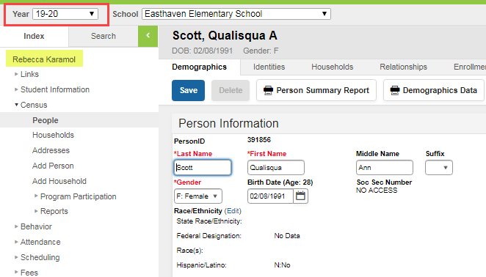The image size is (486, 277).
Task: Open the School selection dropdown
Action: [236, 14]
